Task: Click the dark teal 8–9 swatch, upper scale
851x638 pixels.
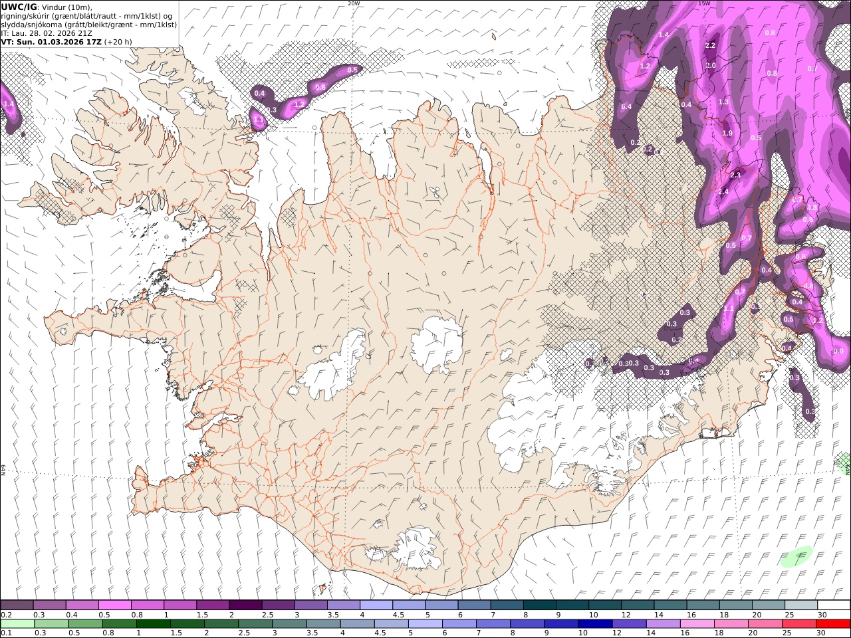Action: pyautogui.click(x=539, y=605)
